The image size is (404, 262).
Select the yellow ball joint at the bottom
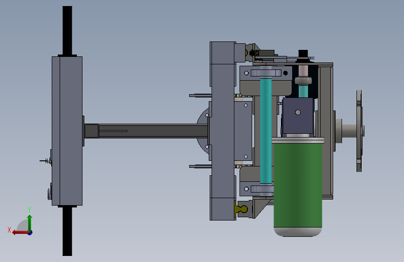click(x=241, y=208)
